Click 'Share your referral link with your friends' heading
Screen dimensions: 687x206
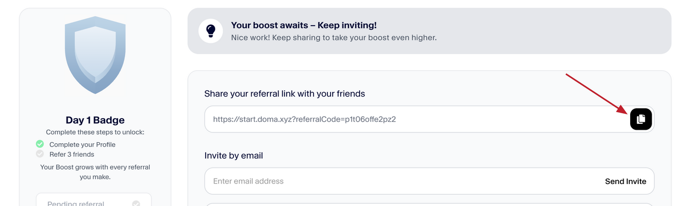(x=284, y=93)
